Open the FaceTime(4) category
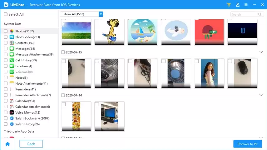Screen dimensions: 267x150 (x=24, y=66)
